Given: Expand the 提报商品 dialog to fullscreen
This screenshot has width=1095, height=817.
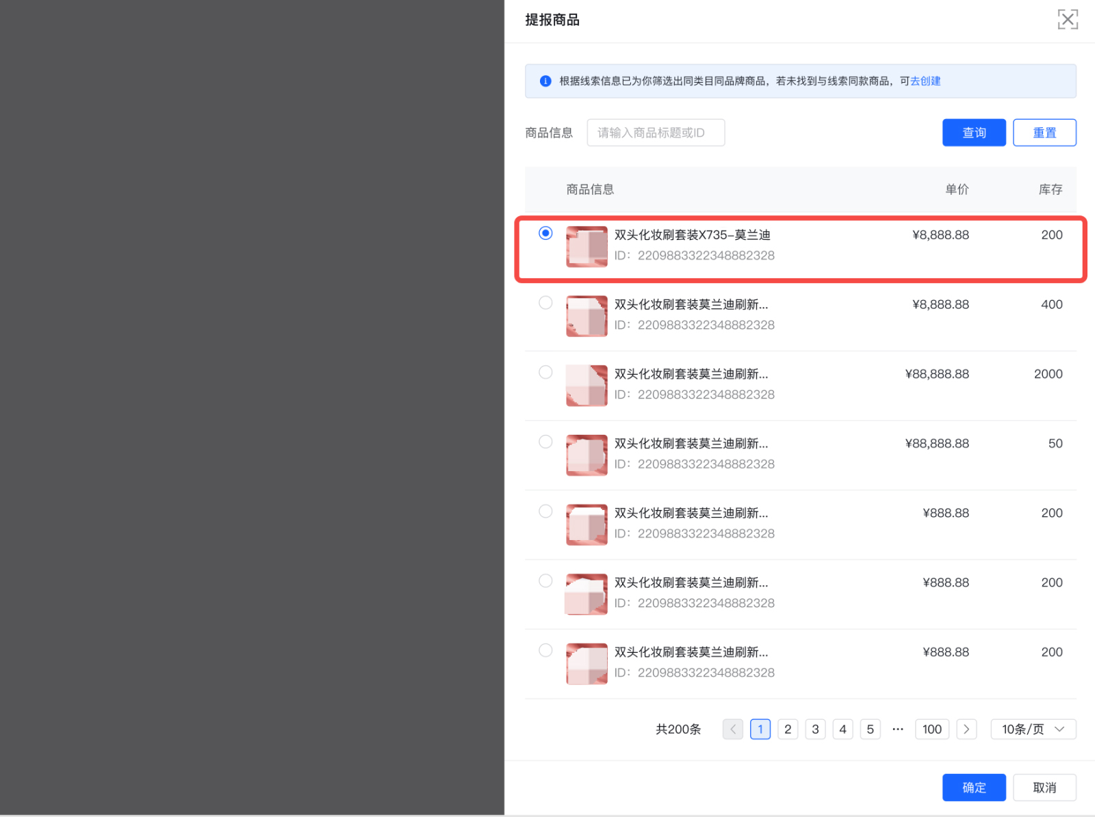Looking at the screenshot, I should point(1068,19).
